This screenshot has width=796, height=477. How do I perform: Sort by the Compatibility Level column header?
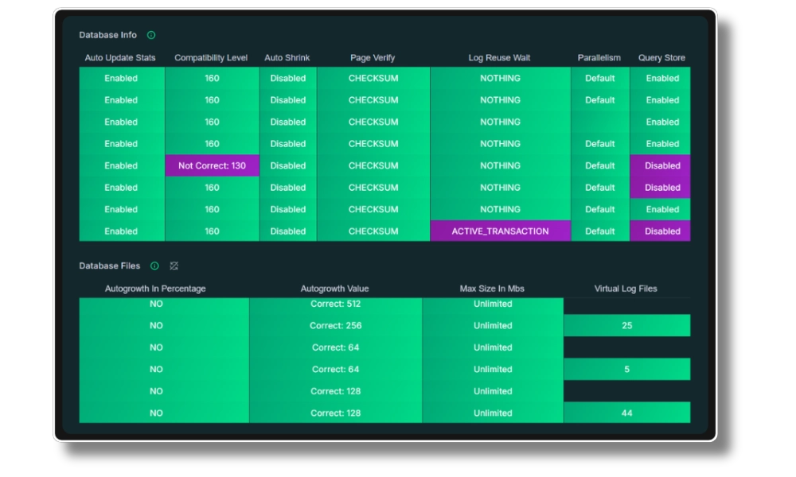(211, 58)
